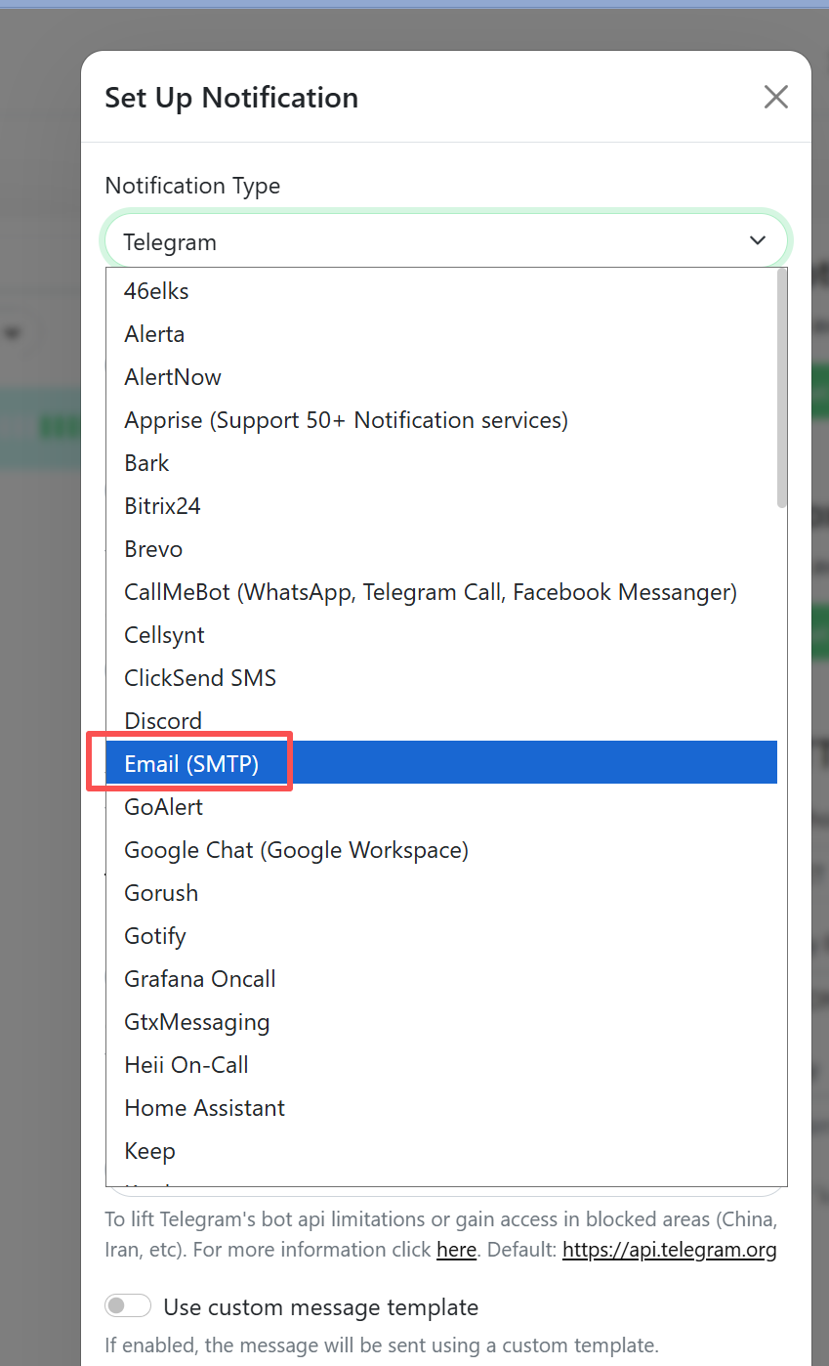Open the 'here' more information link
829x1366 pixels.
(x=456, y=1249)
